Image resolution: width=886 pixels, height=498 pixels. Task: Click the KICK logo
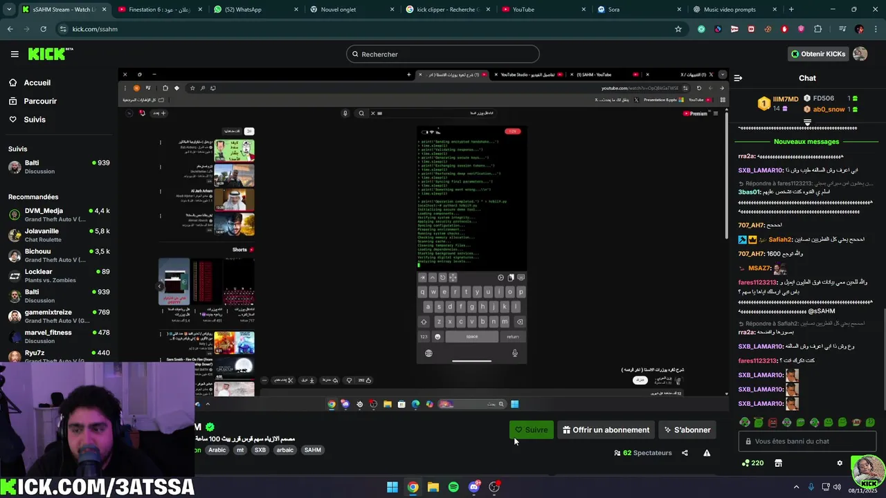[51, 54]
